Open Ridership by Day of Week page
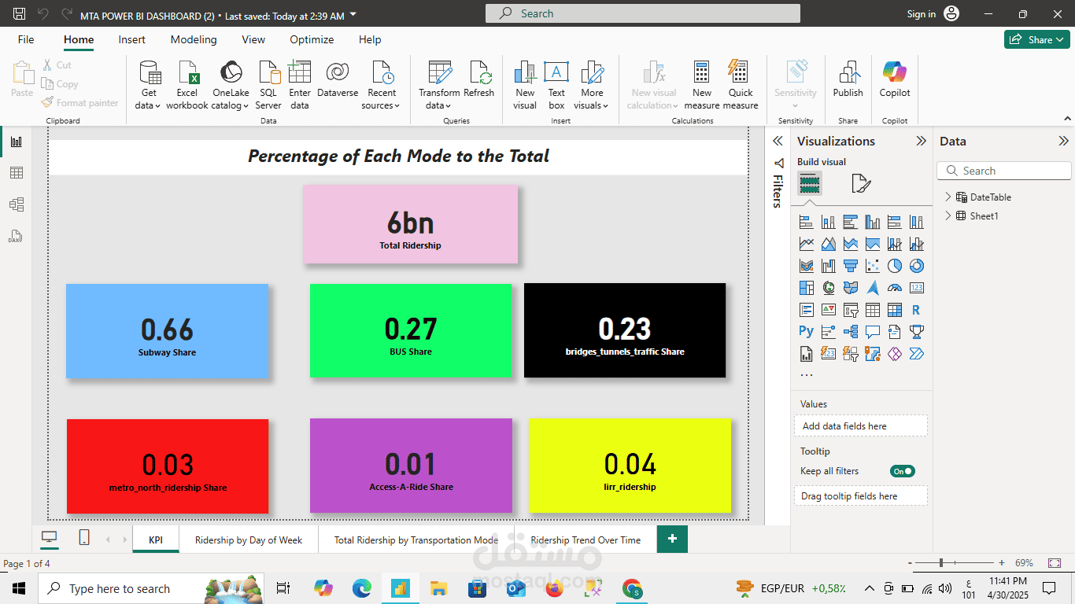This screenshot has width=1075, height=604. [x=249, y=540]
